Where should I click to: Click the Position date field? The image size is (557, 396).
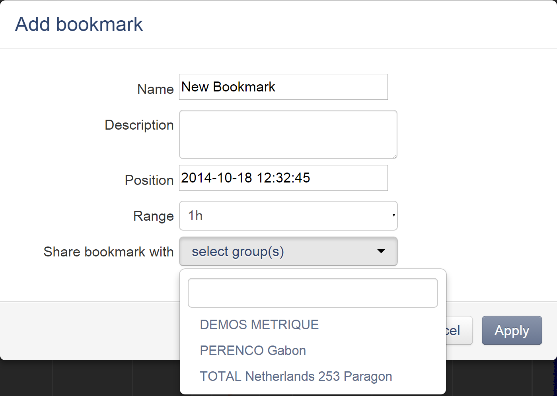click(283, 178)
